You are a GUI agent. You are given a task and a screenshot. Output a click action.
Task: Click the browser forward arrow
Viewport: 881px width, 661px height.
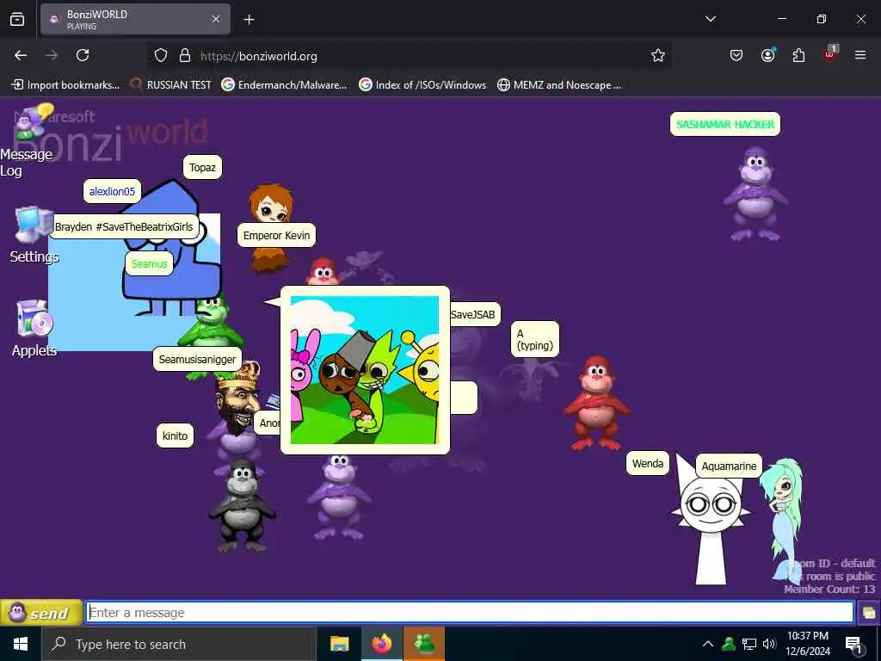click(52, 55)
